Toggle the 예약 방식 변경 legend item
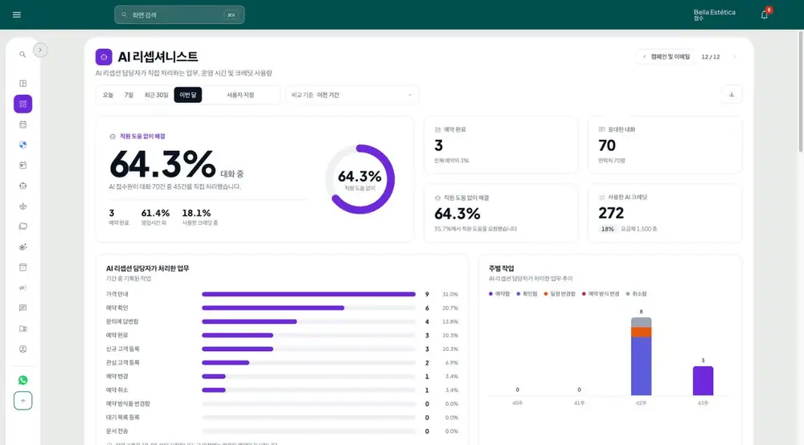 pos(601,294)
